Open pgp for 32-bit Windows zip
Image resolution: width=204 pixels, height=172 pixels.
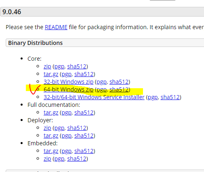coord(102,82)
